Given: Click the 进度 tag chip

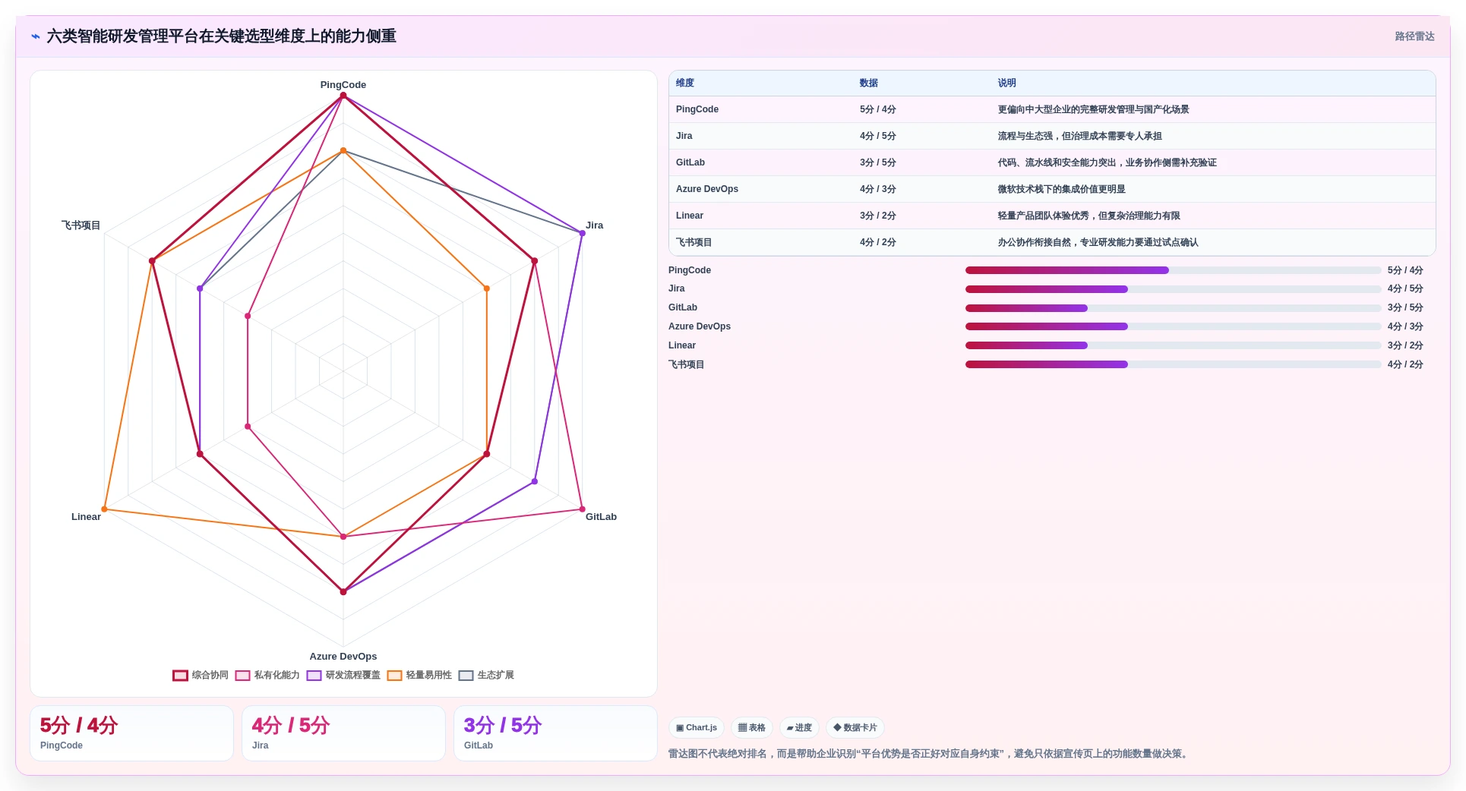Looking at the screenshot, I should coord(799,727).
